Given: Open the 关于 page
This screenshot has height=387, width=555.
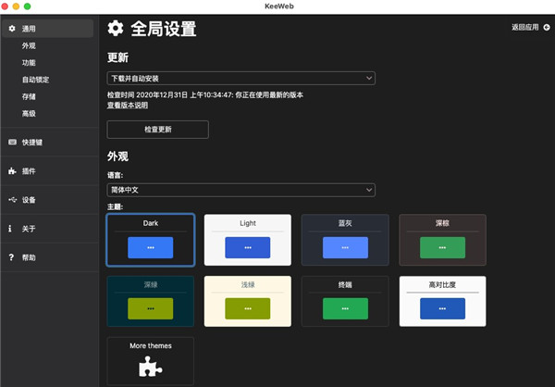Looking at the screenshot, I should tap(49, 229).
